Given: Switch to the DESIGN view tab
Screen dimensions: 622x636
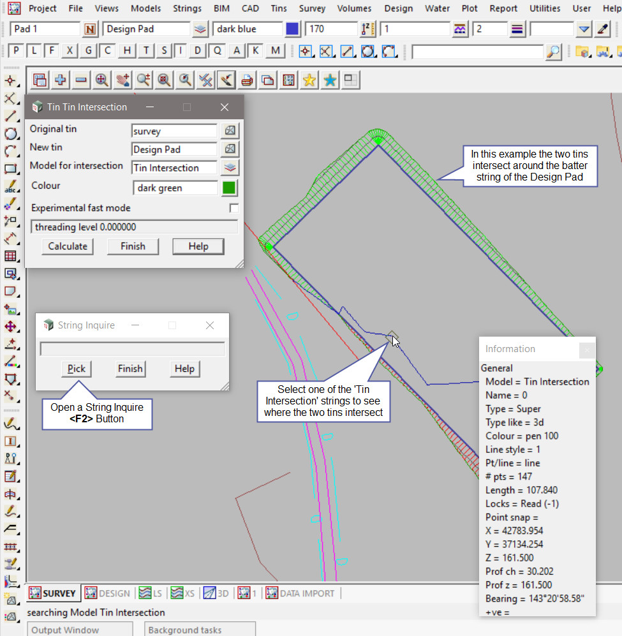Looking at the screenshot, I should point(108,593).
